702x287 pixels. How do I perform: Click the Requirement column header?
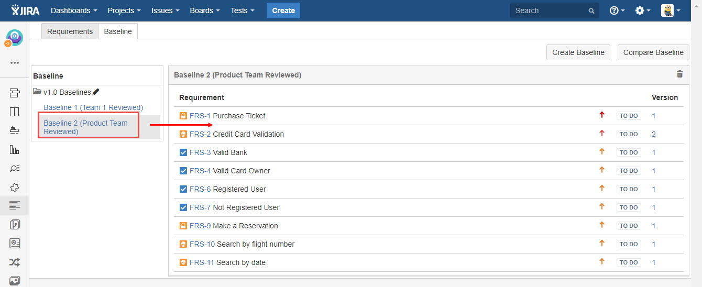click(202, 97)
